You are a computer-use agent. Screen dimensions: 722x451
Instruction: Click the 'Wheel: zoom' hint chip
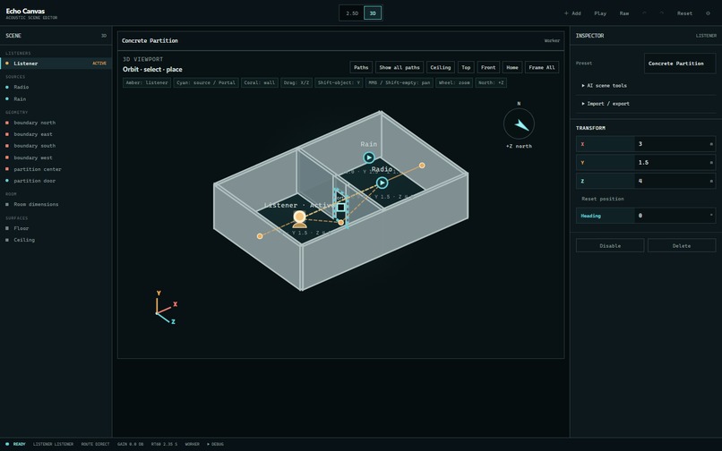pyautogui.click(x=454, y=83)
